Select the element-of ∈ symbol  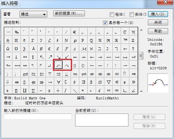pos(117,82)
